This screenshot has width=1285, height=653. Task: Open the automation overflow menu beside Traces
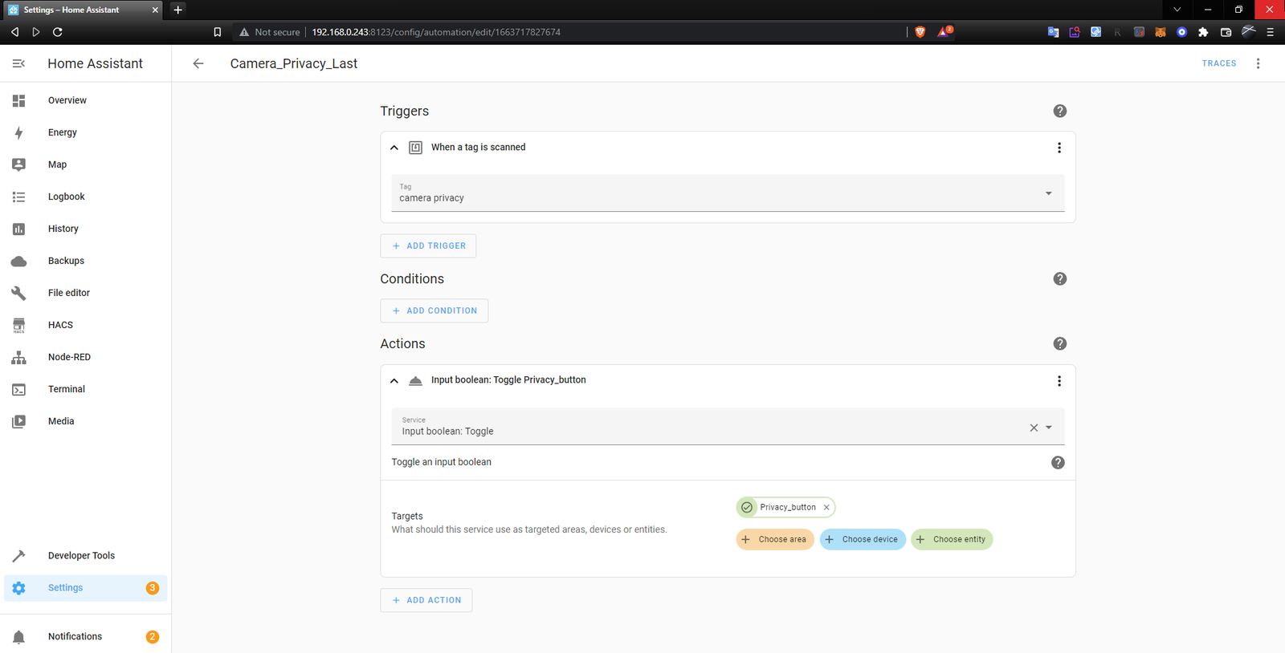pyautogui.click(x=1258, y=63)
